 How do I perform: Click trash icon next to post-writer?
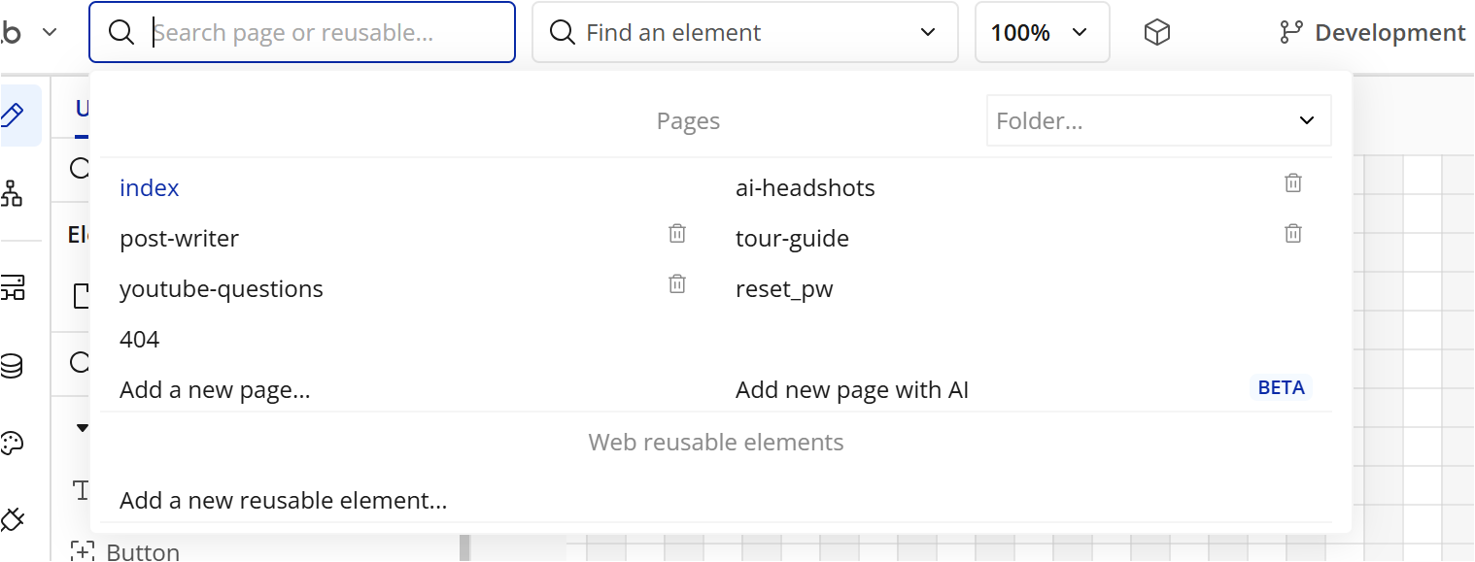coord(677,234)
